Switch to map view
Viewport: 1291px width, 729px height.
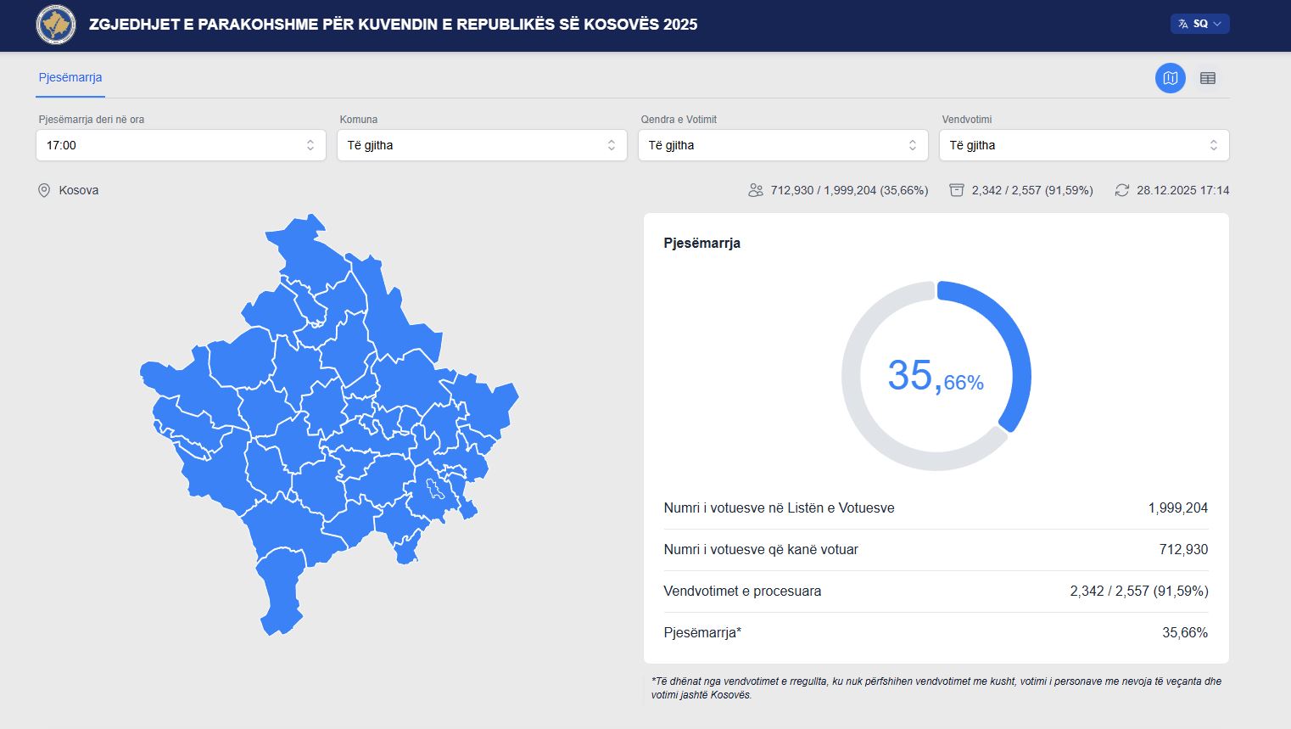coord(1170,78)
